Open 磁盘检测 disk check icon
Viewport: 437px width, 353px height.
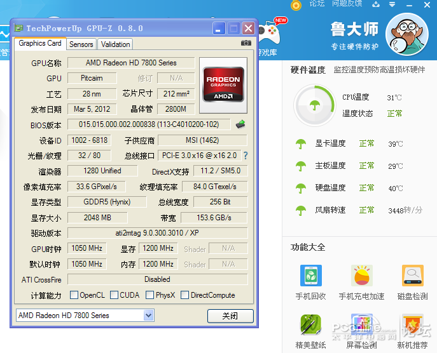(412, 276)
